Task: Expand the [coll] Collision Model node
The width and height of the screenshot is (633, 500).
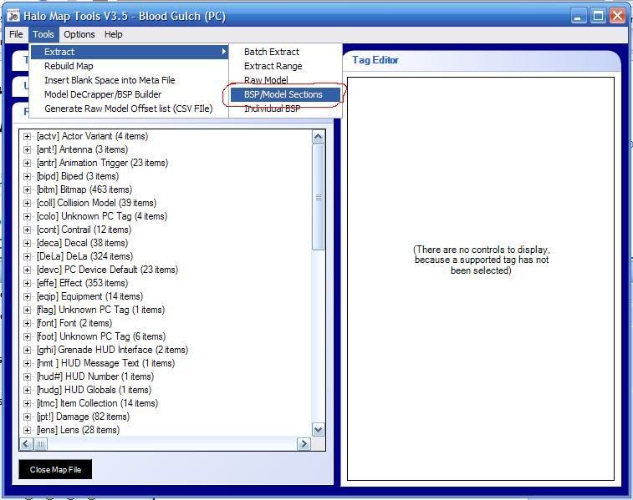Action: tap(27, 203)
